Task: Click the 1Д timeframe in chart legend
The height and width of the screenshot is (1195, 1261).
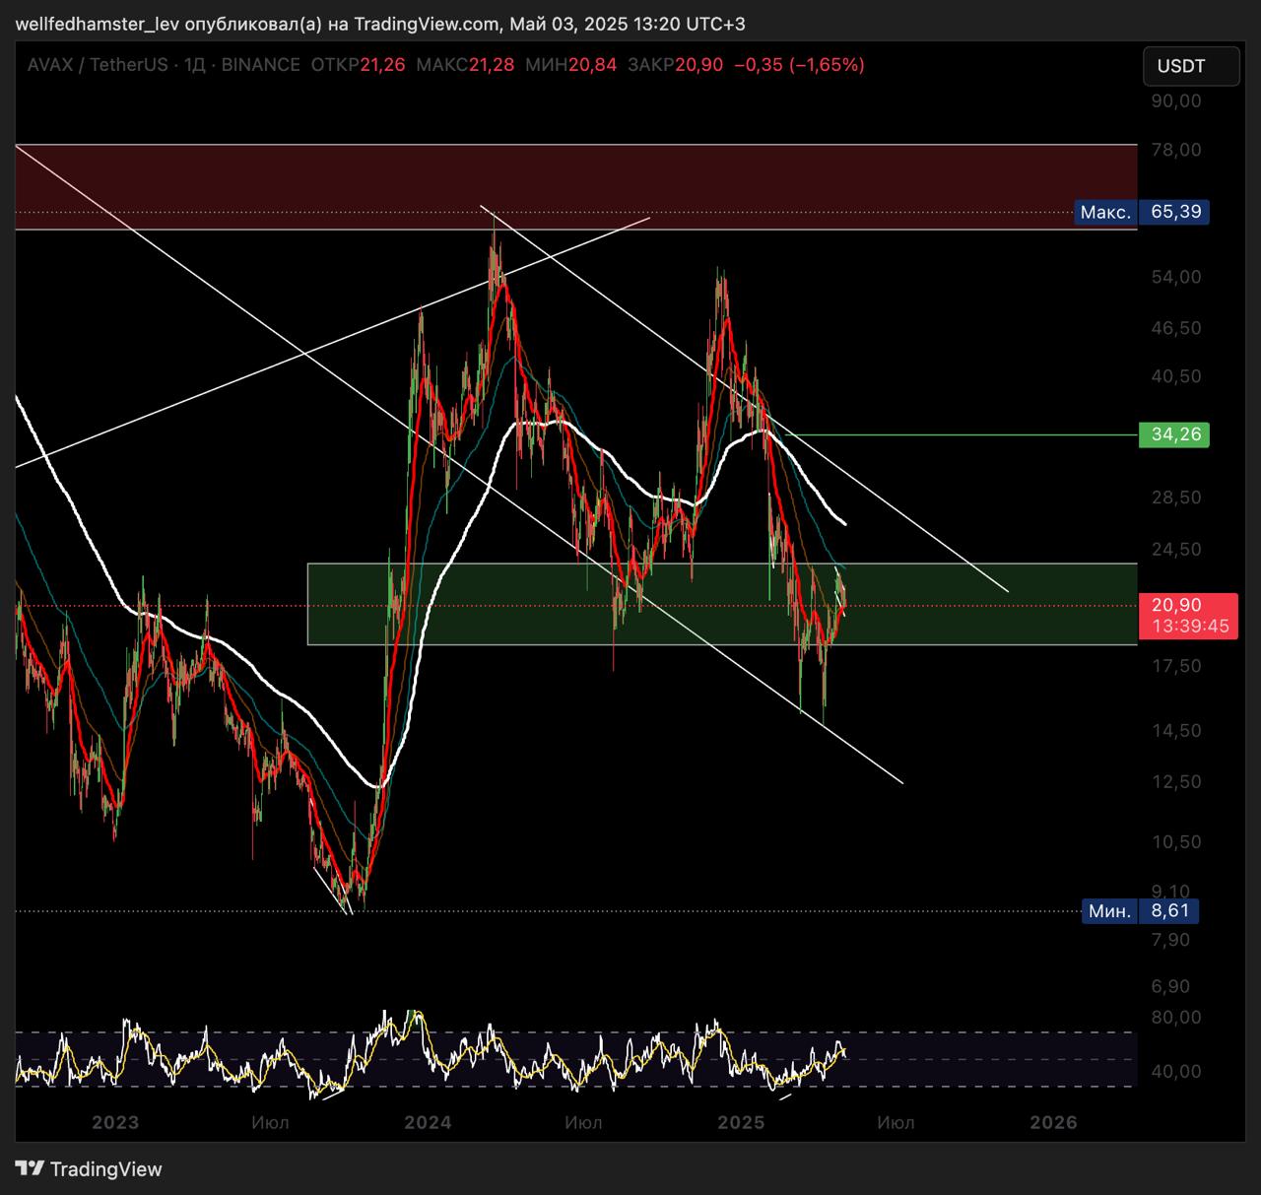Action: coord(195,65)
